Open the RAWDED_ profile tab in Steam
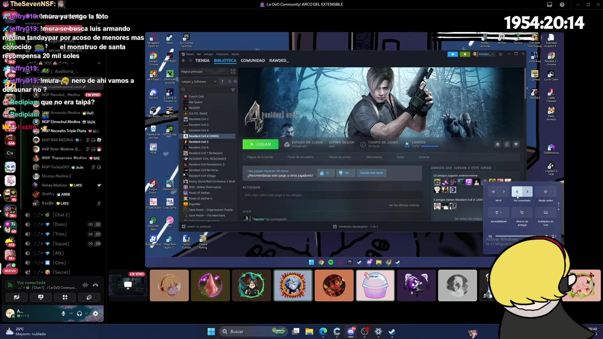603x339 pixels. click(x=279, y=60)
